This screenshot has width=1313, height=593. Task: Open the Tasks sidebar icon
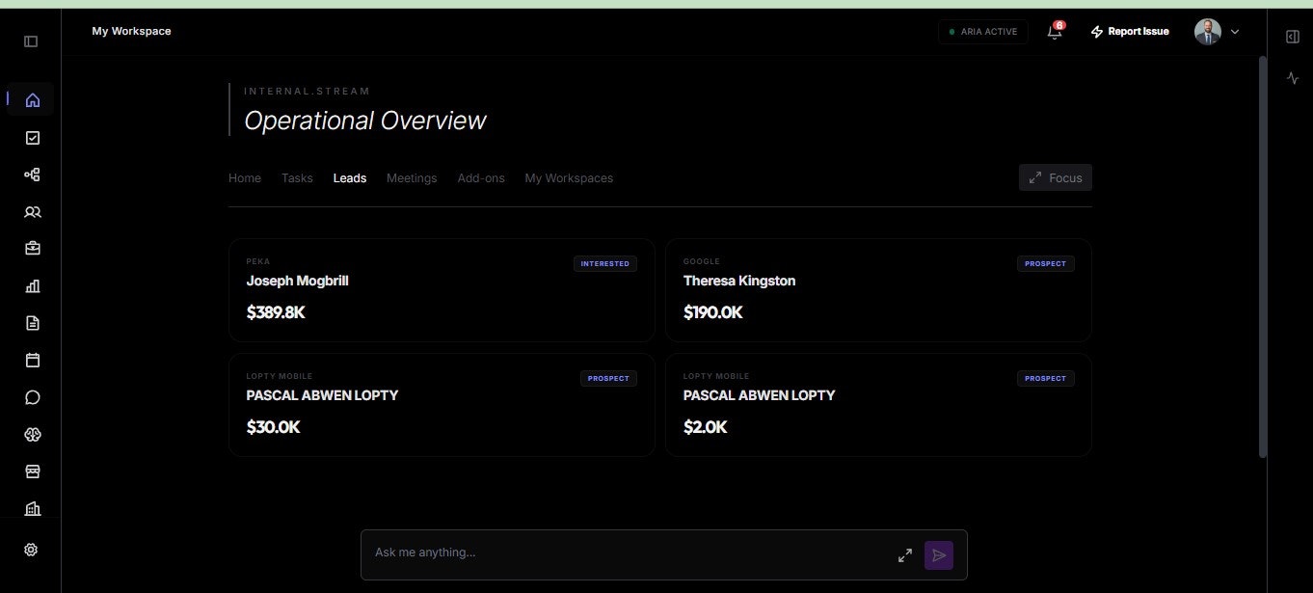click(x=32, y=137)
